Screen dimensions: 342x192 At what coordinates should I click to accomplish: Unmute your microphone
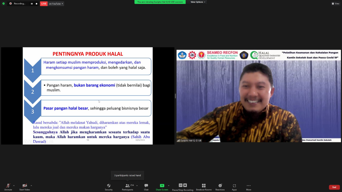pos(8,187)
